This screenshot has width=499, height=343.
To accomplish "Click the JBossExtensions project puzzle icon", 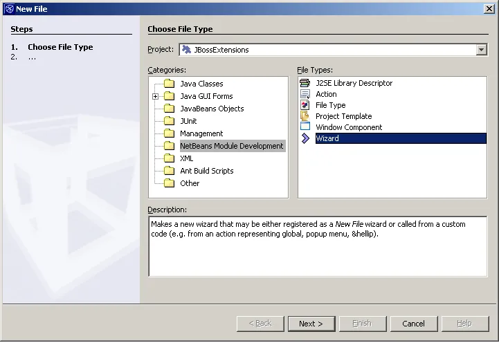I will point(186,50).
